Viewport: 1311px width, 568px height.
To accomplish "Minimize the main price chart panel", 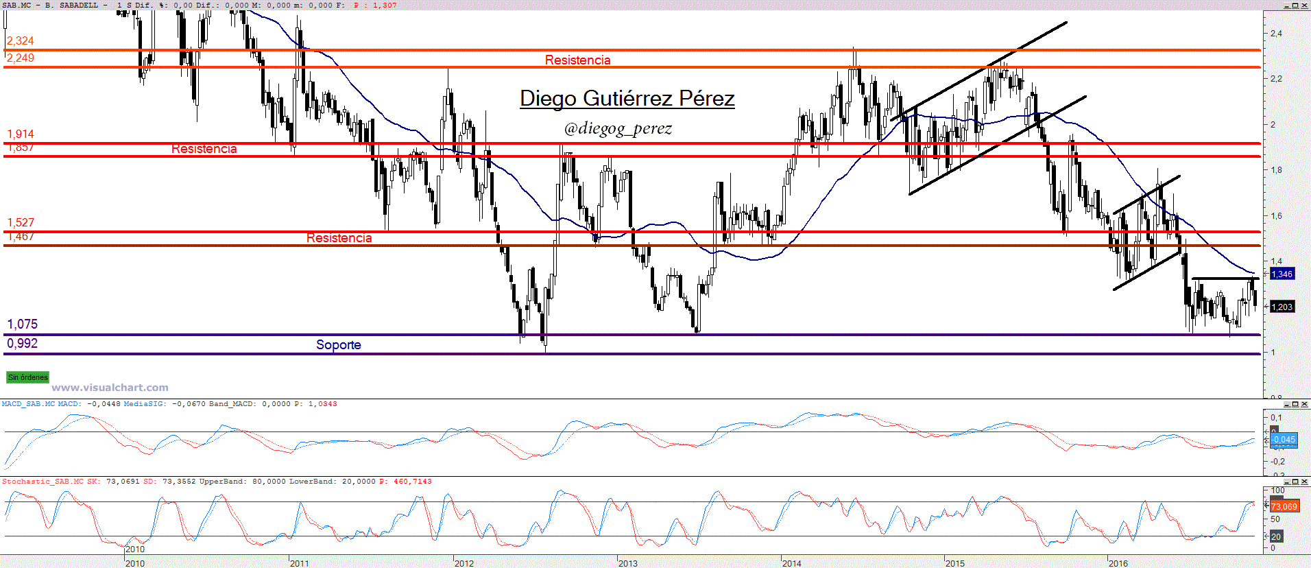I will 1286,5.
